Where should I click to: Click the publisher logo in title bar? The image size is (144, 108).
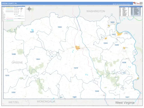click(138, 3)
